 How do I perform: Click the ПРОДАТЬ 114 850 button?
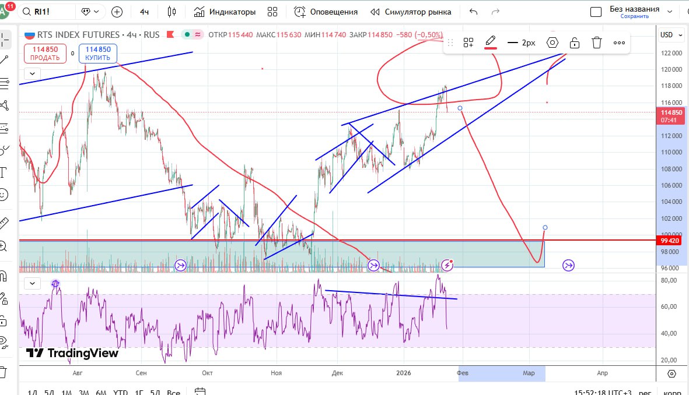coord(45,54)
